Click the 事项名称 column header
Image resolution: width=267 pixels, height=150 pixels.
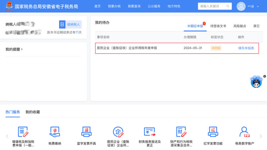pos(103,37)
